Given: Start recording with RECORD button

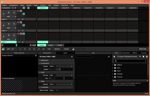Looking at the screenshot, I should [x=143, y=49].
